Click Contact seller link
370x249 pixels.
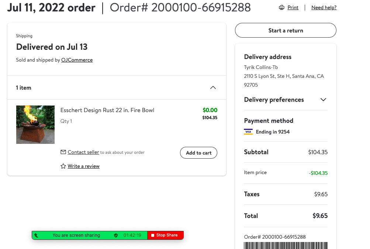coord(83,152)
